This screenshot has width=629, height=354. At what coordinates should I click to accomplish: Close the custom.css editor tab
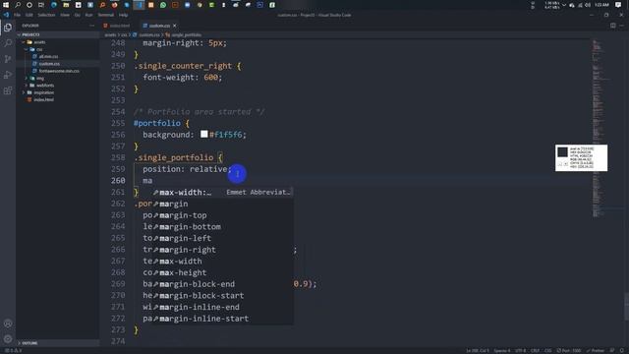[x=175, y=26]
